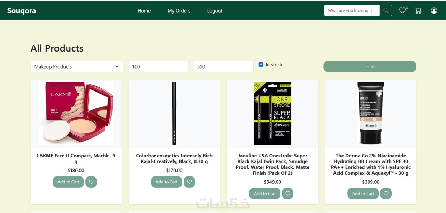Add Derma Co BB Cream to cart
The image size is (446, 213).
tap(363, 194)
